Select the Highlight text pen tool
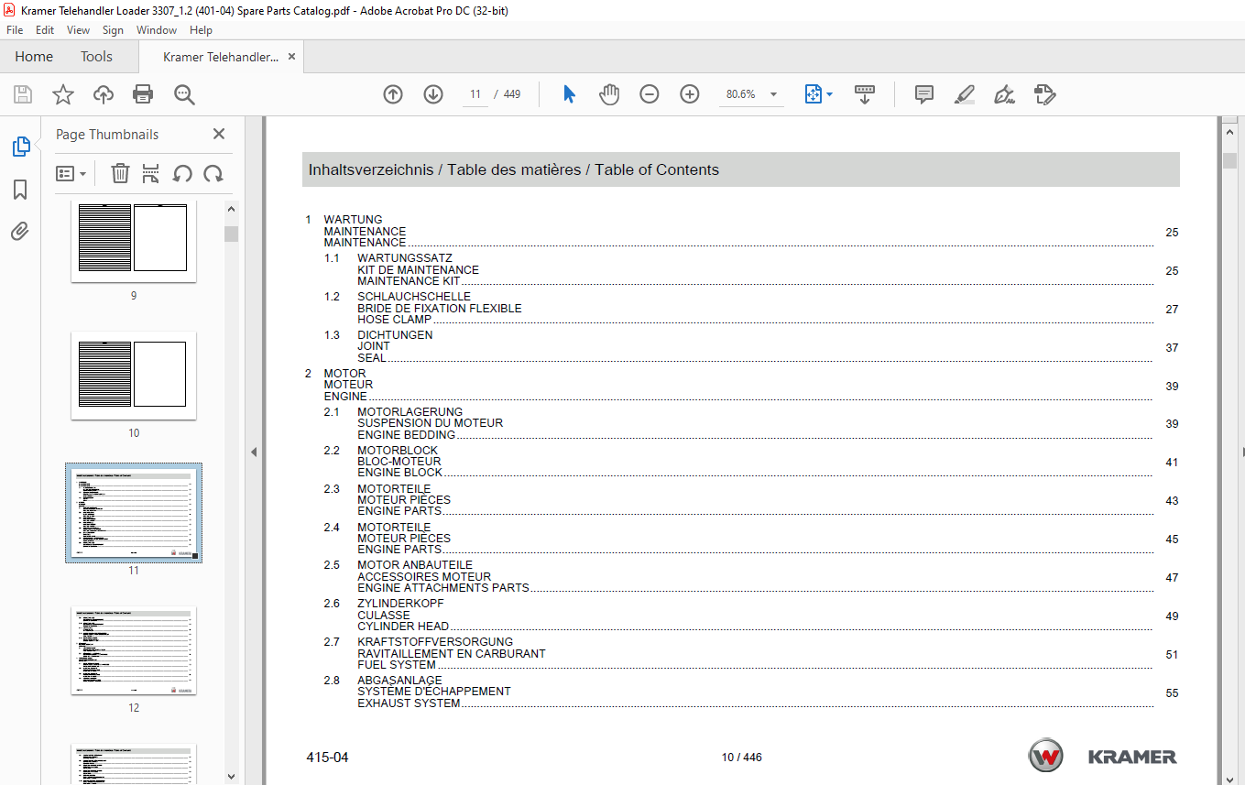 click(964, 94)
